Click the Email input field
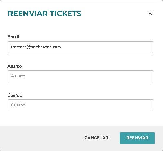This screenshot has height=151, width=163. (x=80, y=47)
